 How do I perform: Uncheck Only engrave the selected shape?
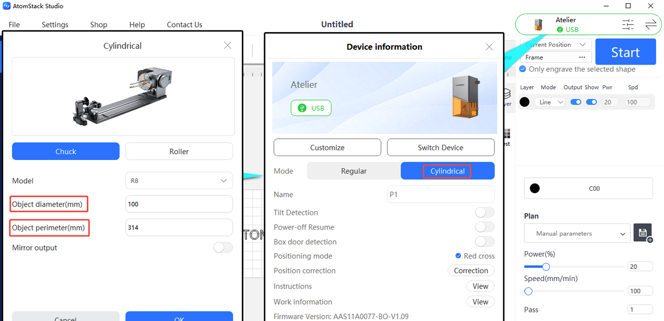tap(523, 69)
